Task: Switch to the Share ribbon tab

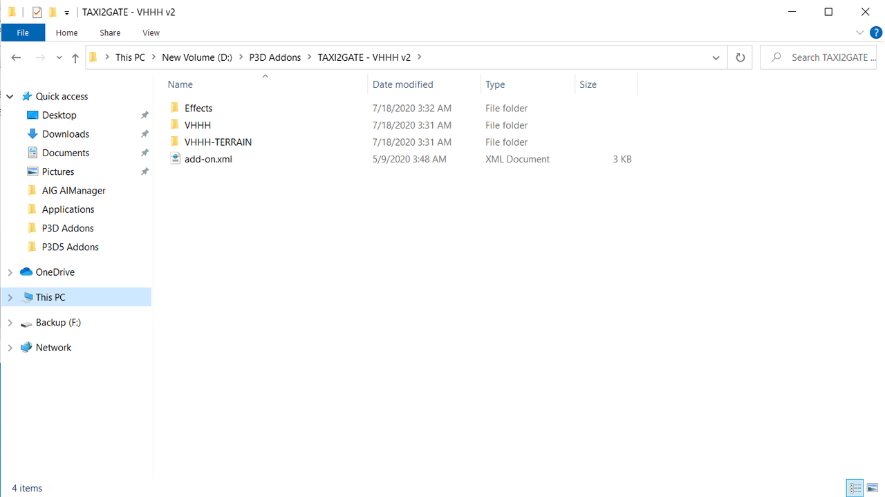Action: (110, 32)
